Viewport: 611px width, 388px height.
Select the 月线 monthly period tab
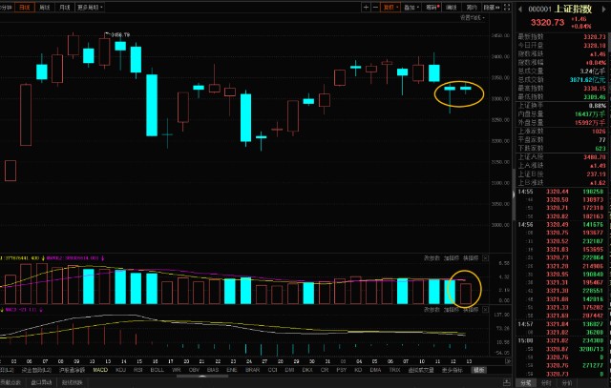pos(65,7)
